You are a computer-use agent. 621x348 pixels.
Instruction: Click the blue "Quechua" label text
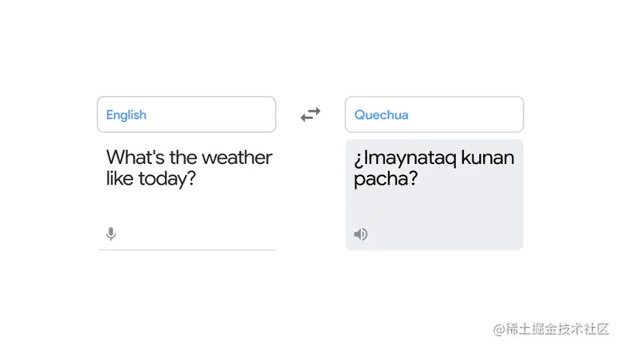381,114
